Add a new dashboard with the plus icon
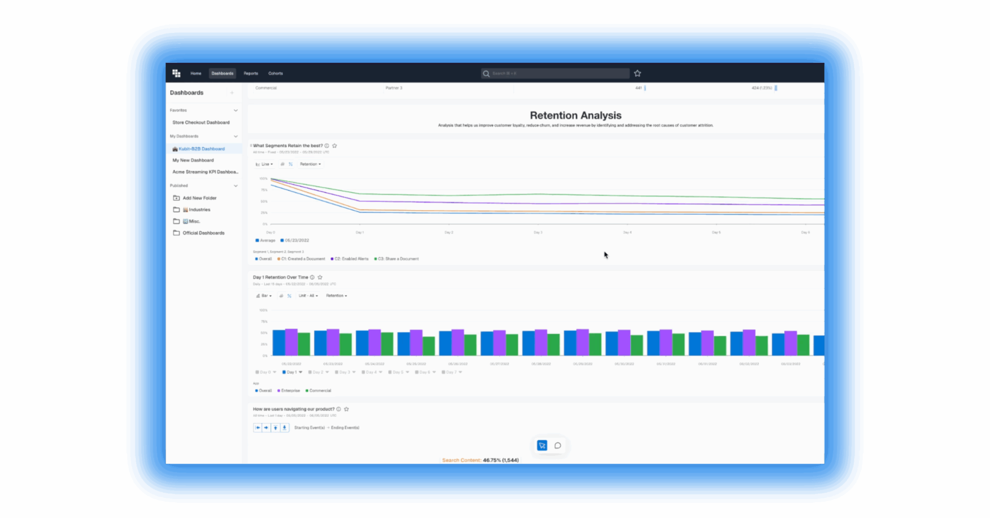The image size is (990, 518). (232, 93)
